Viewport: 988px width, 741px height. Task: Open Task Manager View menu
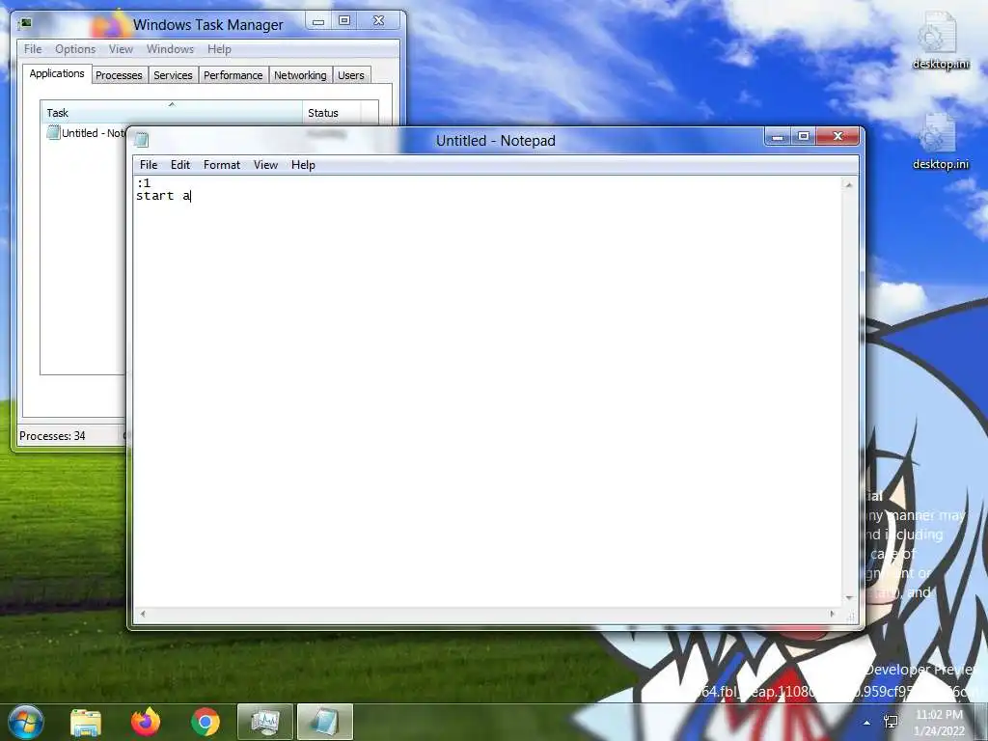click(121, 48)
